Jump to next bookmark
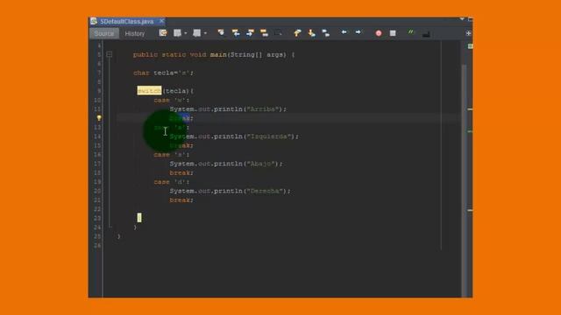Image resolution: width=561 pixels, height=315 pixels. [x=311, y=33]
